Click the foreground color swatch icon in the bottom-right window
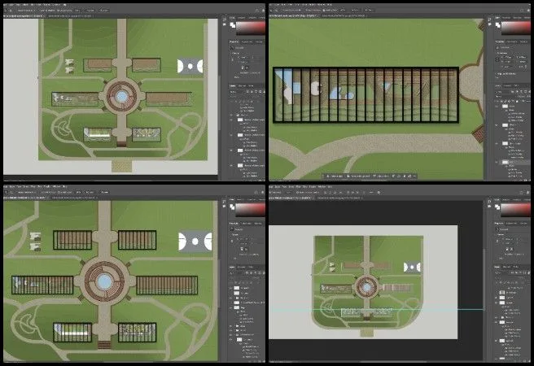The width and height of the screenshot is (534, 366). [496, 207]
